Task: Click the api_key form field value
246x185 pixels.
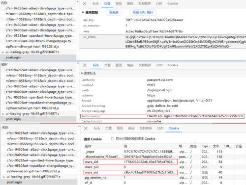Action: tap(154, 20)
